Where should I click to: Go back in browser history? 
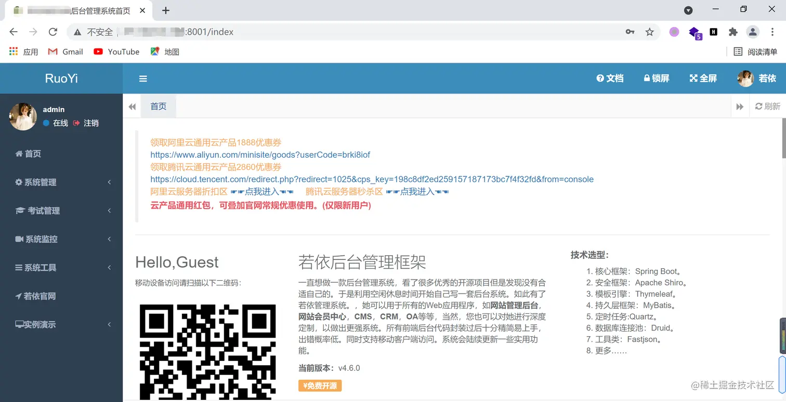pos(14,32)
